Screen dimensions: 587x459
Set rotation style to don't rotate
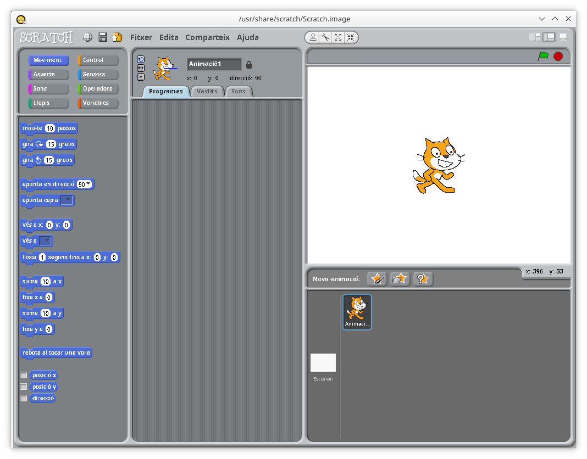(x=141, y=77)
